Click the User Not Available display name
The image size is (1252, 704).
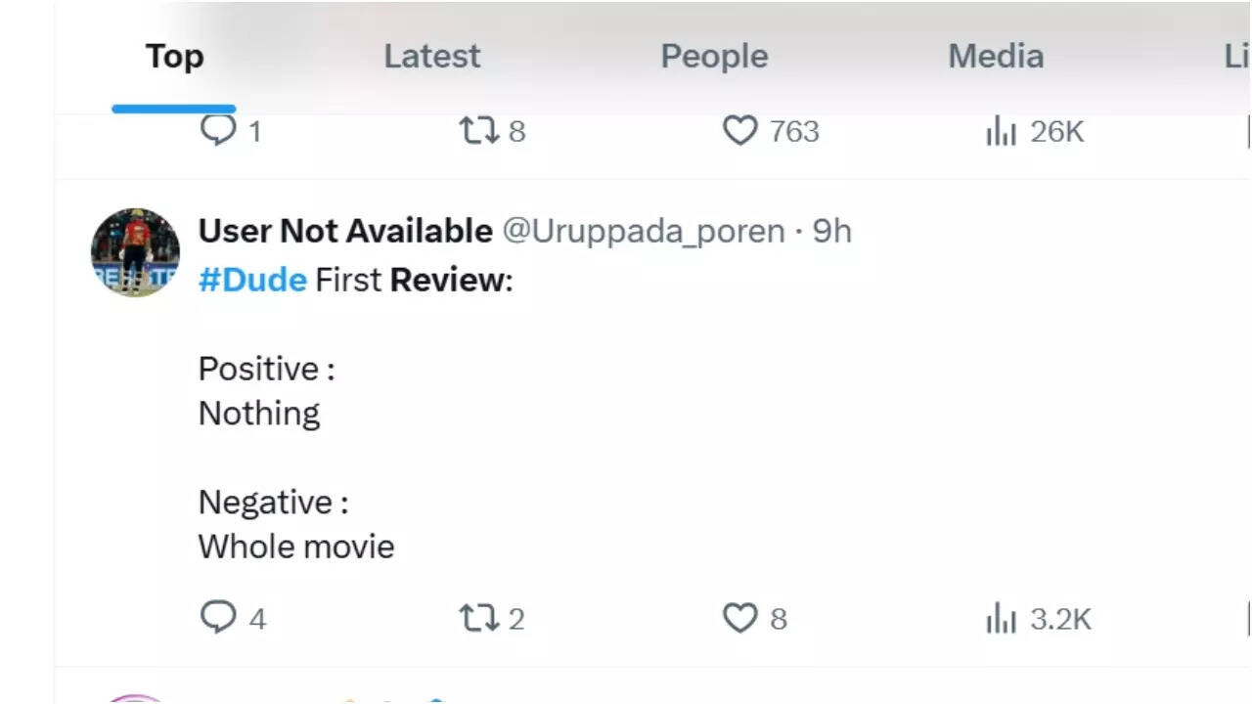click(x=345, y=231)
